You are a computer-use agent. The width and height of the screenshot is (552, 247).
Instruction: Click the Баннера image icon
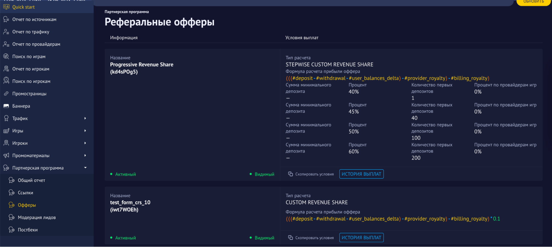(x=6, y=106)
